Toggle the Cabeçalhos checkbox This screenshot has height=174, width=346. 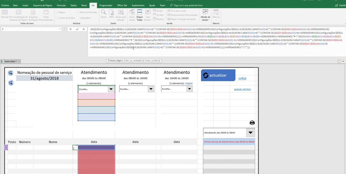(77, 18)
